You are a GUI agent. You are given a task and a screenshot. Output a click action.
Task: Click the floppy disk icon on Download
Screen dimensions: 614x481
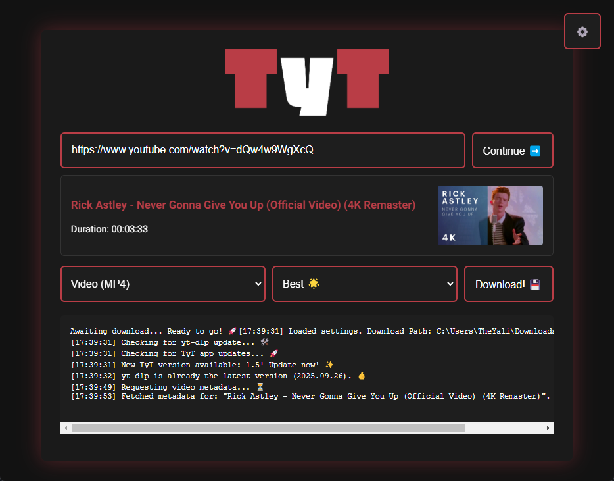coord(535,284)
